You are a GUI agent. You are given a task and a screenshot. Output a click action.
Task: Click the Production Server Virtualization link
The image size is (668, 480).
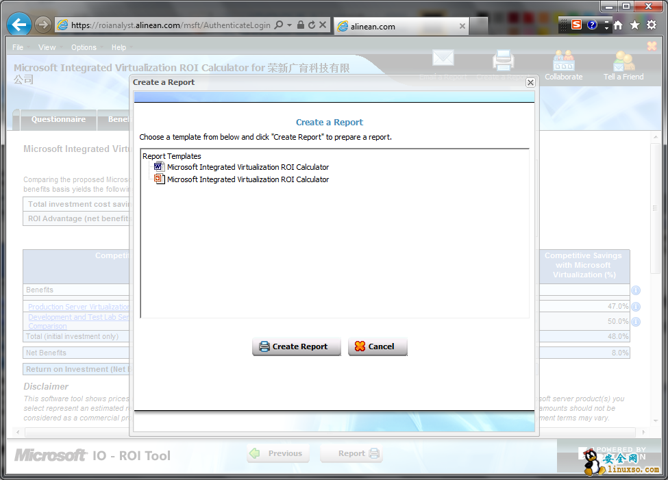[78, 307]
